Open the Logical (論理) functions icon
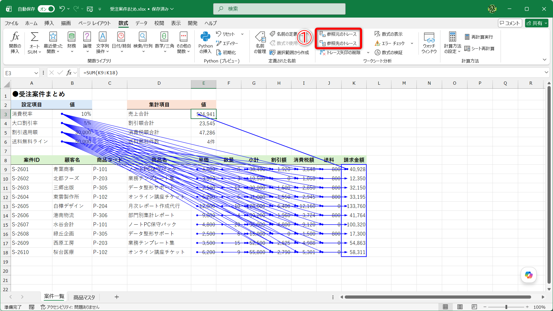This screenshot has height=311, width=553. (x=87, y=43)
